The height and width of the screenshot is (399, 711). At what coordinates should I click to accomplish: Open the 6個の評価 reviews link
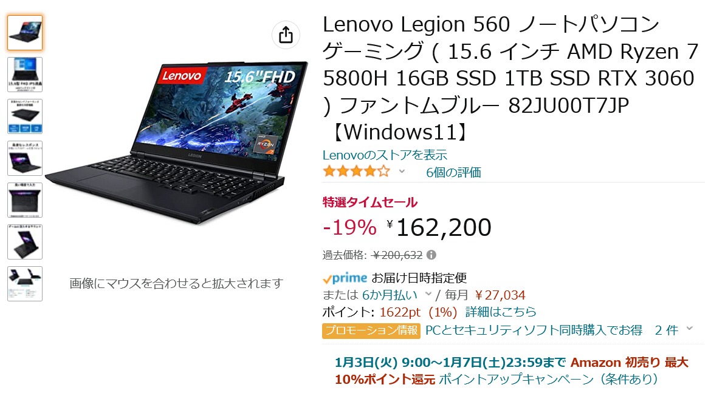pos(453,172)
